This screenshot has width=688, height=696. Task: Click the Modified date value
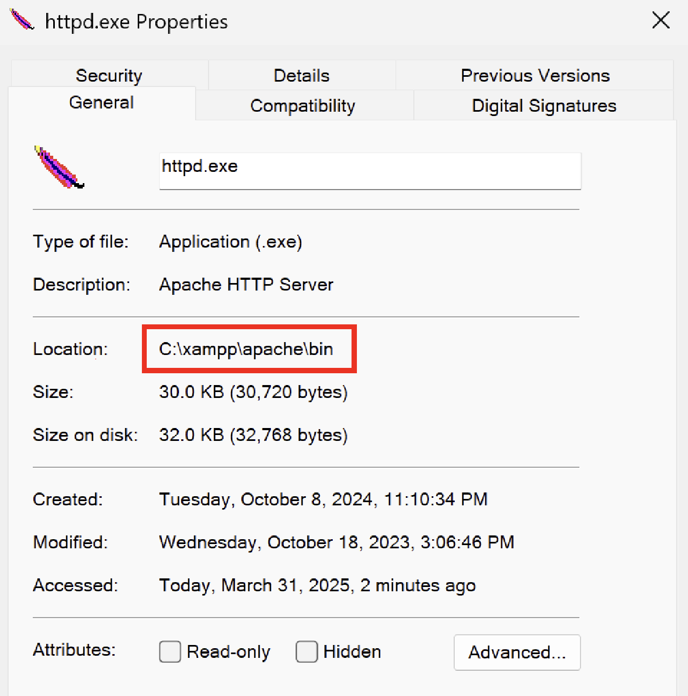point(336,542)
